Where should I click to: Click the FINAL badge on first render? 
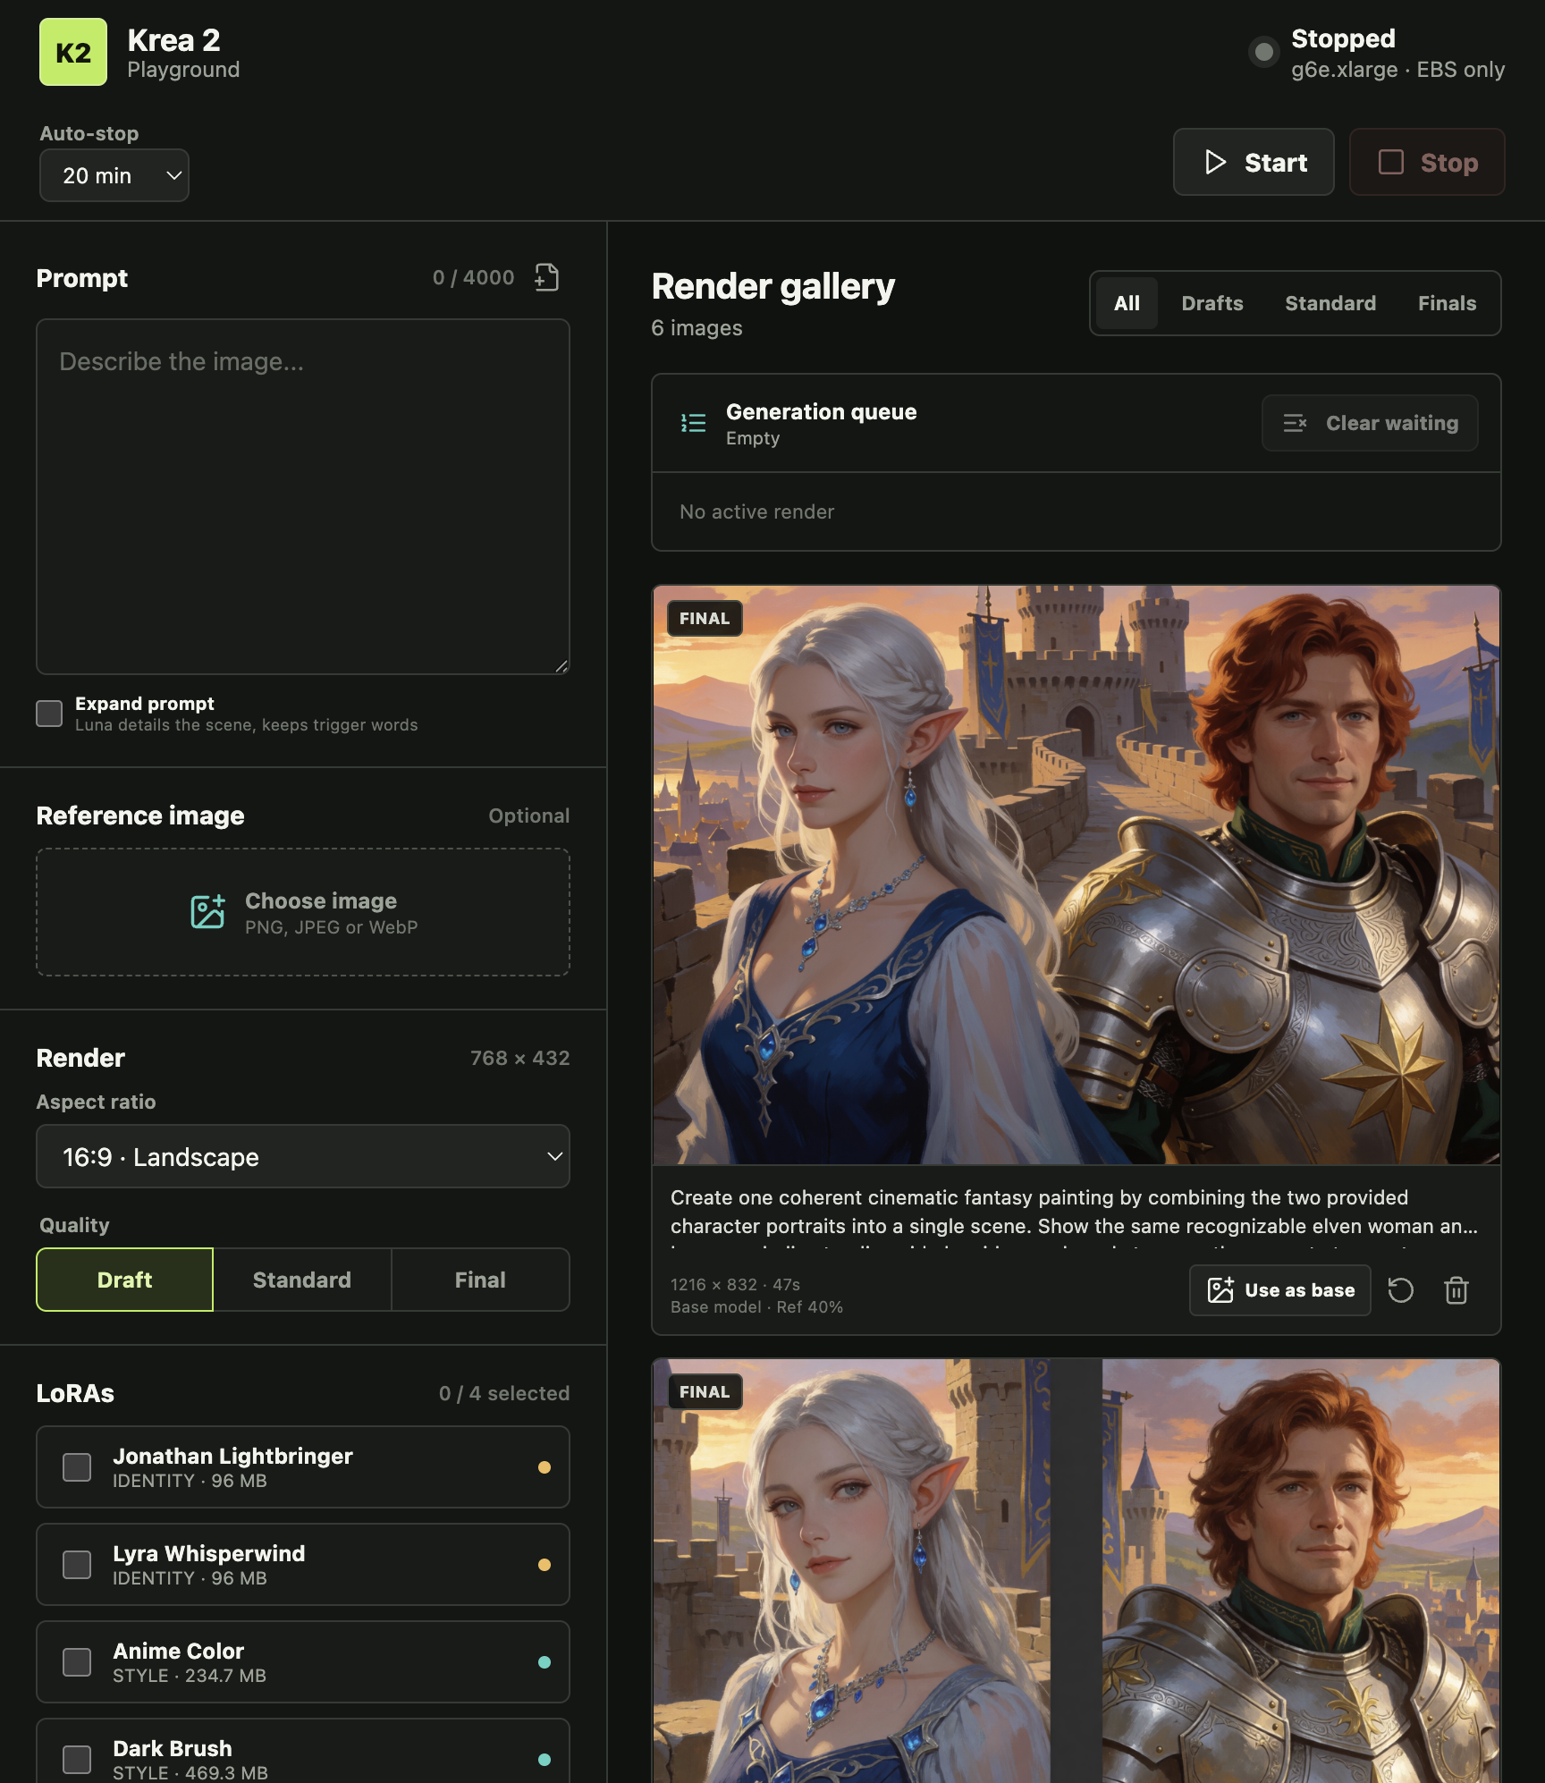click(705, 618)
